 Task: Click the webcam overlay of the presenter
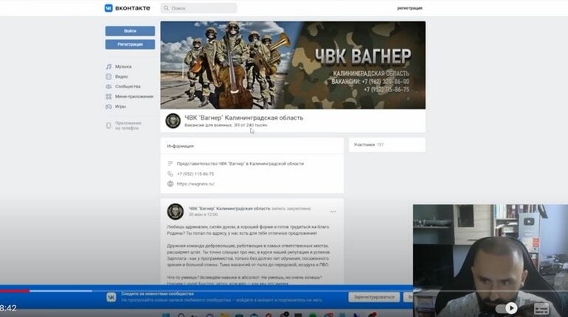click(491, 260)
